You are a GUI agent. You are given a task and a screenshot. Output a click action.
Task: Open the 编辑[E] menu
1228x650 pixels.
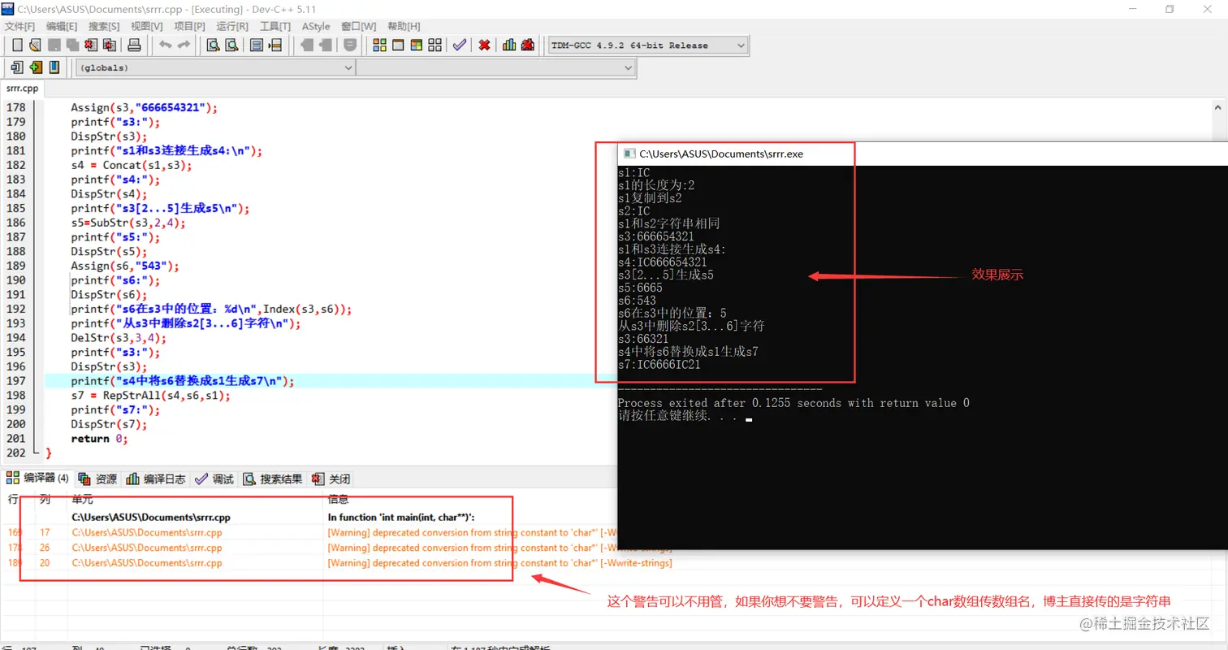[61, 26]
